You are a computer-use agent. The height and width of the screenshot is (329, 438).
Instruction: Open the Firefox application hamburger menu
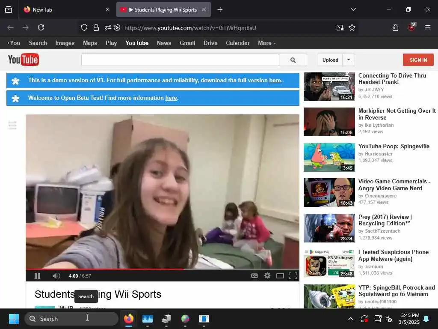point(427,27)
